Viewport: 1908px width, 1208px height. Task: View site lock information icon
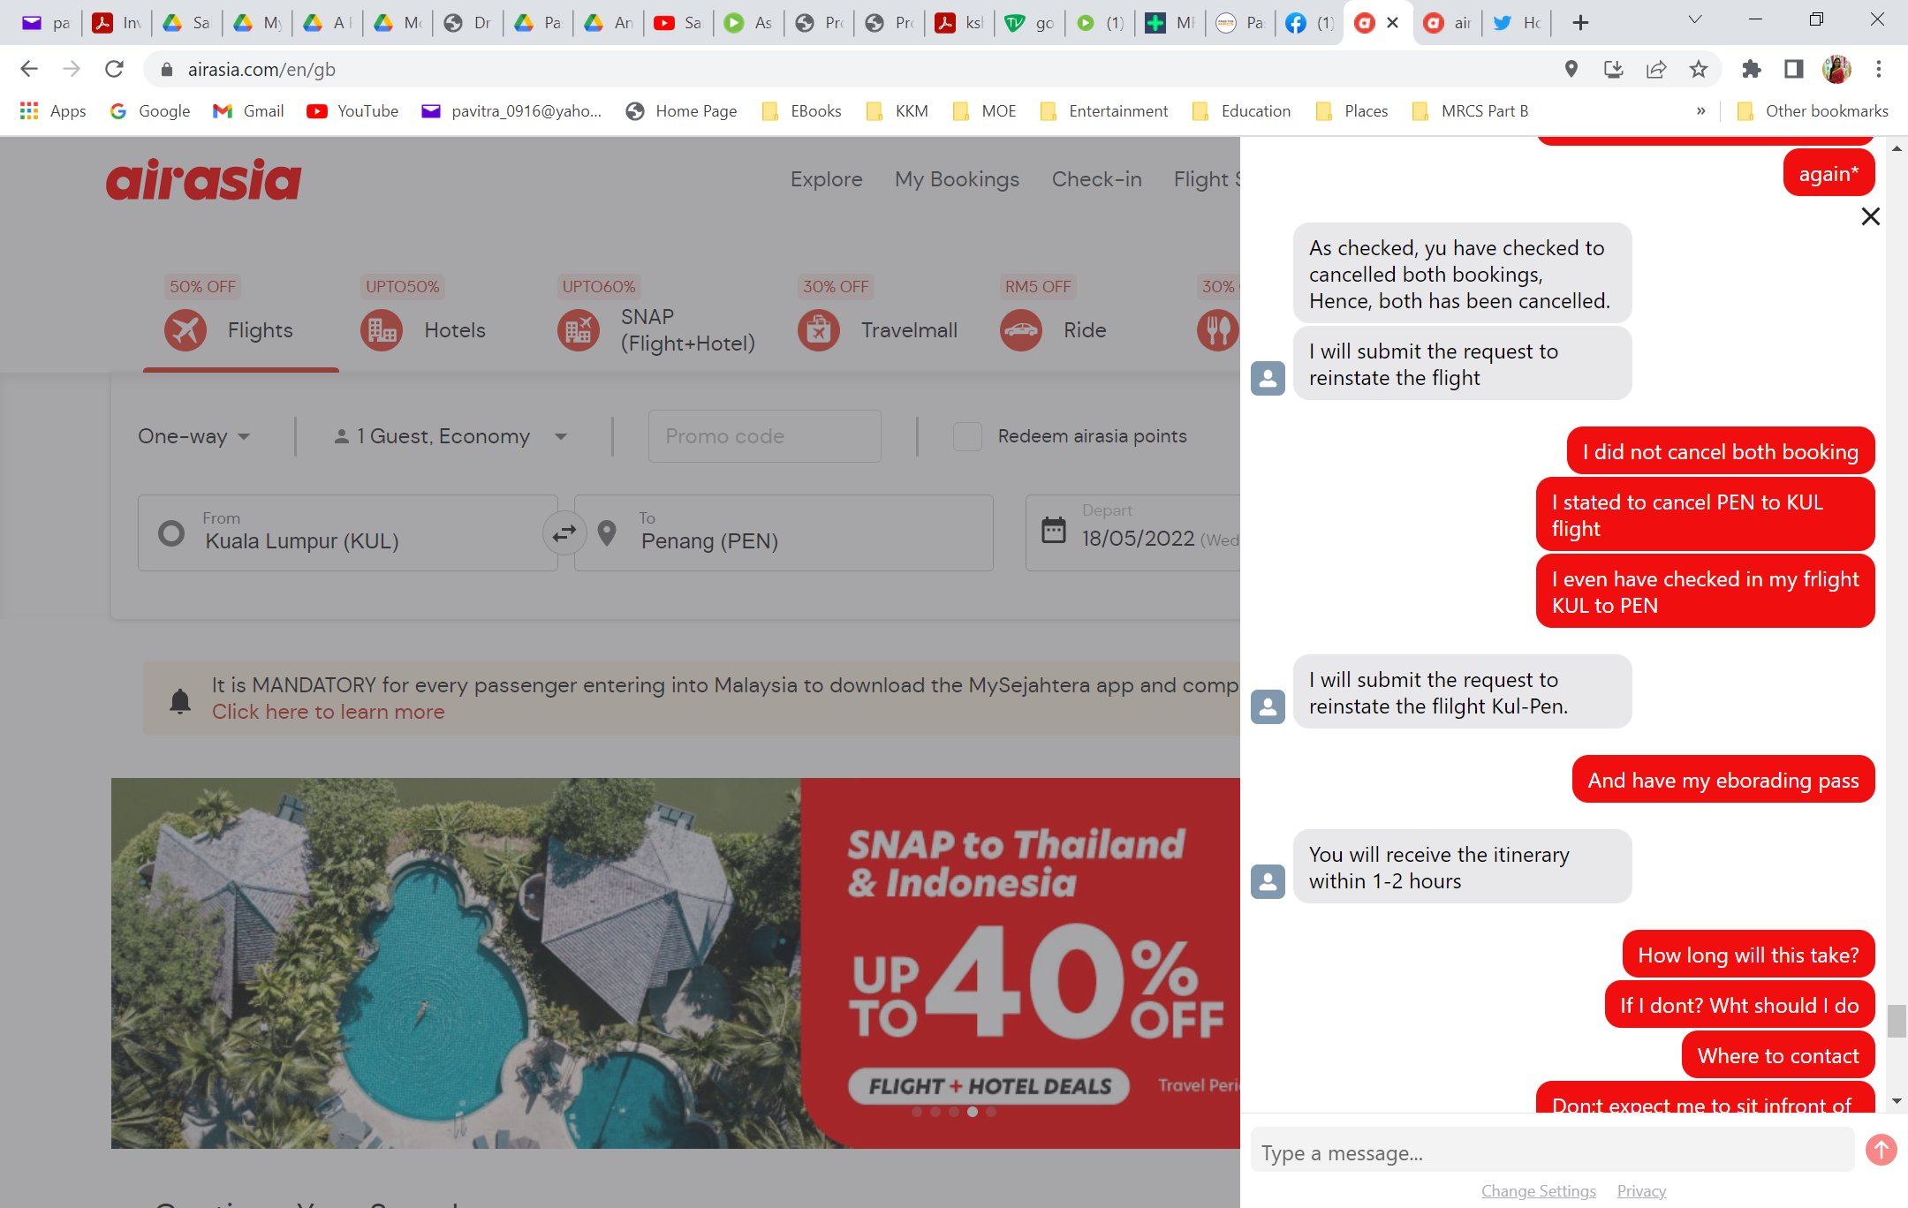click(x=167, y=69)
